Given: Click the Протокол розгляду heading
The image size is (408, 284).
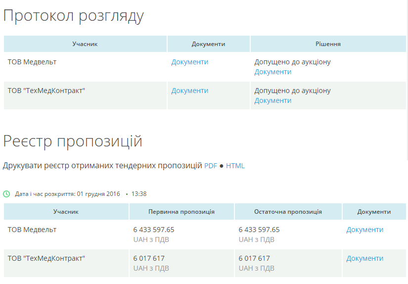Looking at the screenshot, I should tap(74, 16).
